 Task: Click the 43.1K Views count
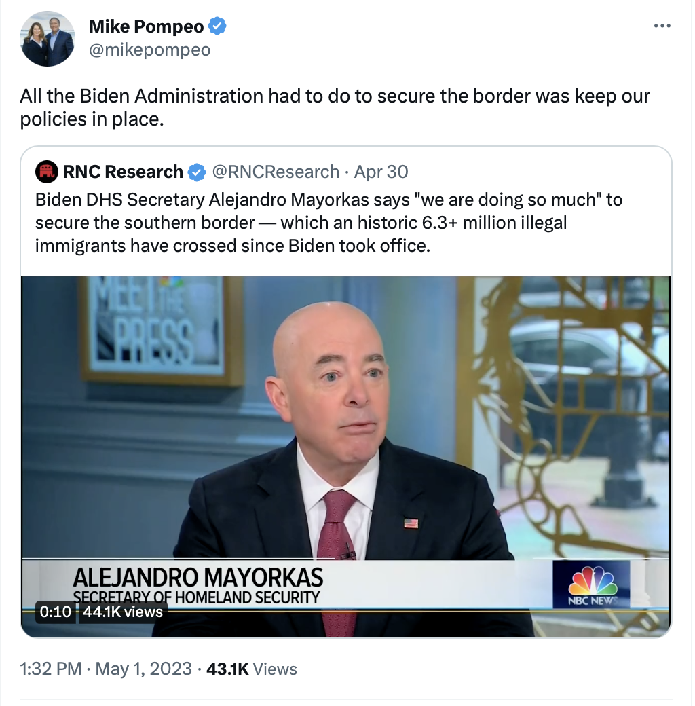point(252,669)
